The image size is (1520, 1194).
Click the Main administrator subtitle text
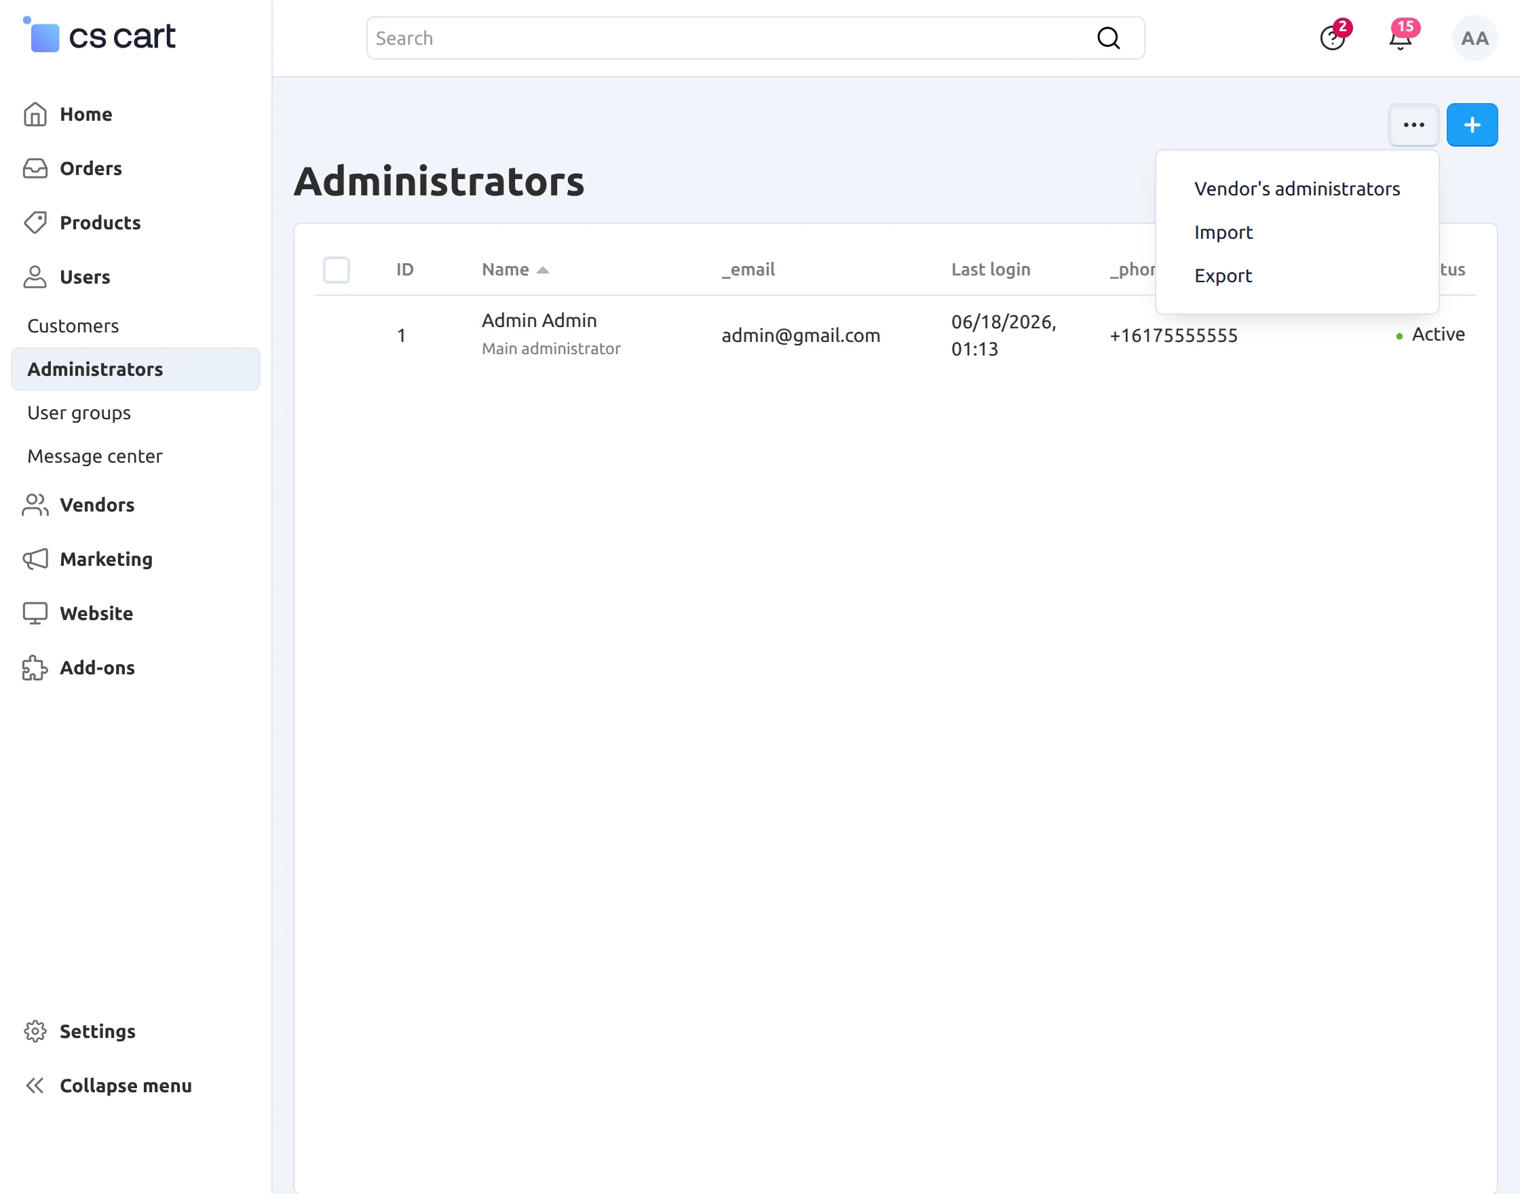coord(551,348)
